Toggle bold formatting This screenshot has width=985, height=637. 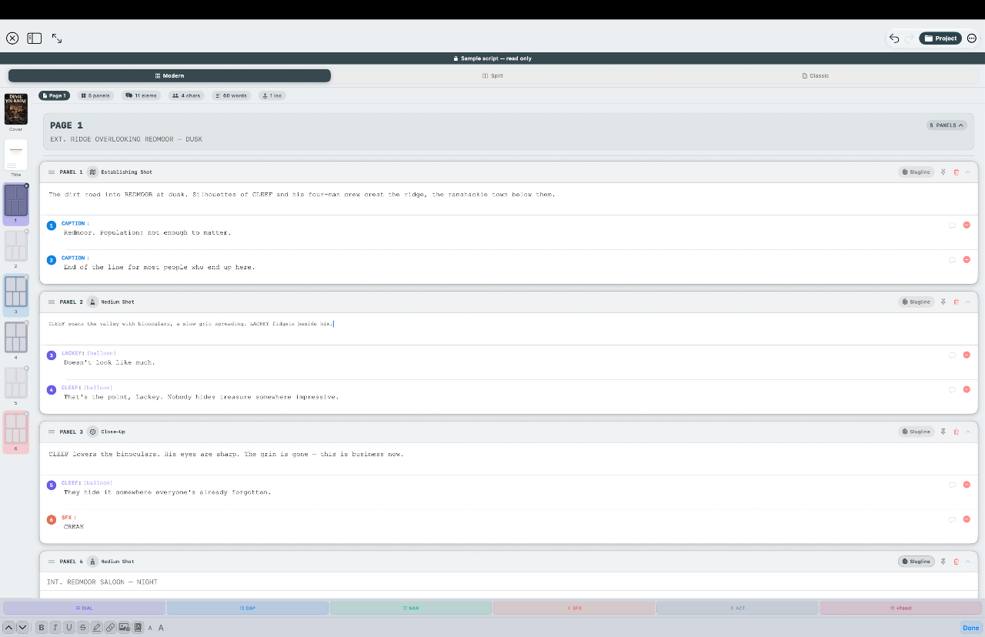tap(42, 628)
